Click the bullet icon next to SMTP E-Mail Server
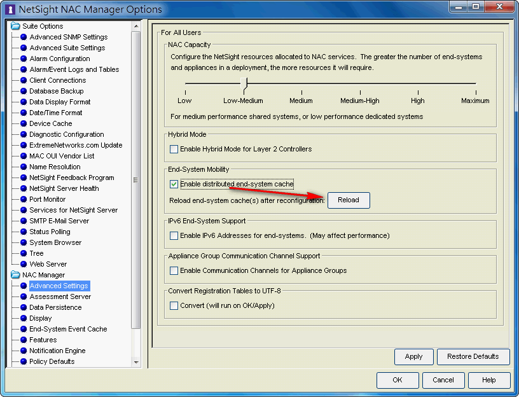Viewport: 519px width, 397px height. tap(24, 221)
